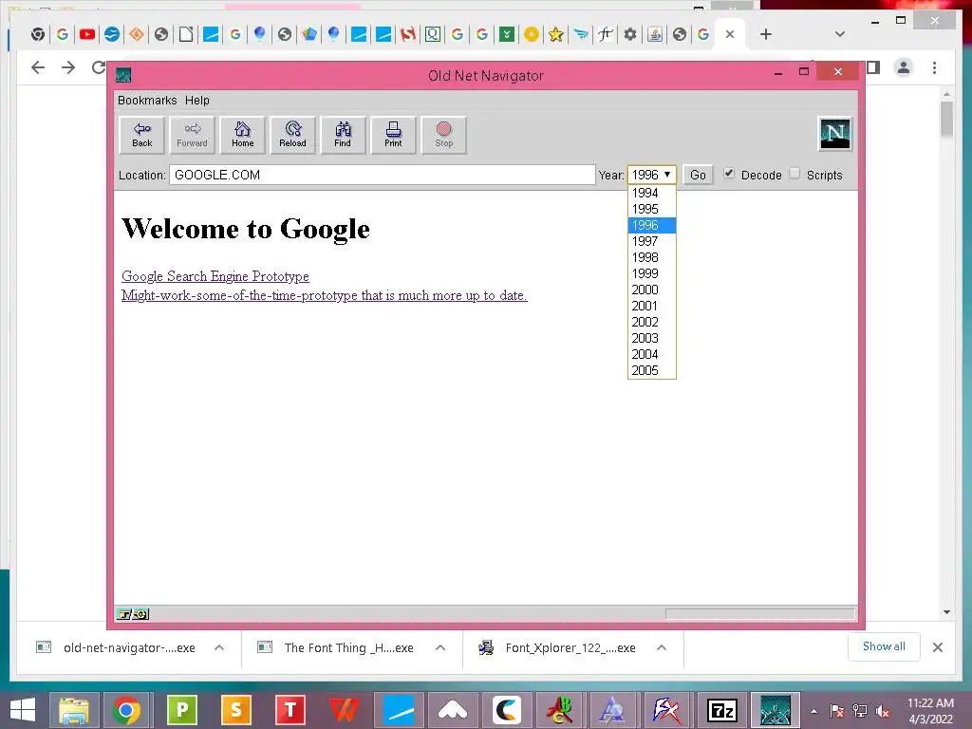Show hidden system tray icons

[813, 711]
